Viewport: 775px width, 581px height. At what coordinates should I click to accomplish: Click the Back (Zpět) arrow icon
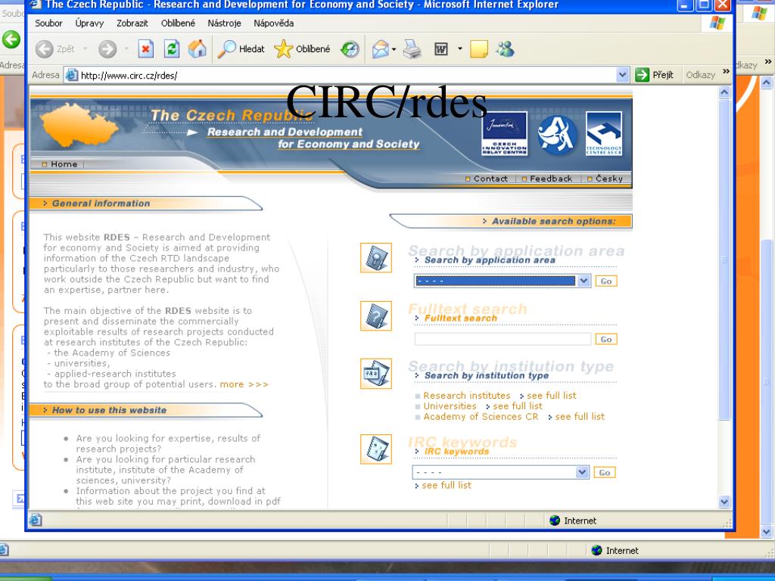click(x=45, y=49)
